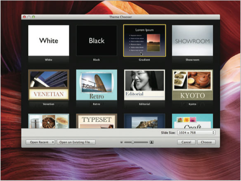Pick the Venetian theme thumbnail
Viewport: 241px width, 181px height.
(49, 85)
